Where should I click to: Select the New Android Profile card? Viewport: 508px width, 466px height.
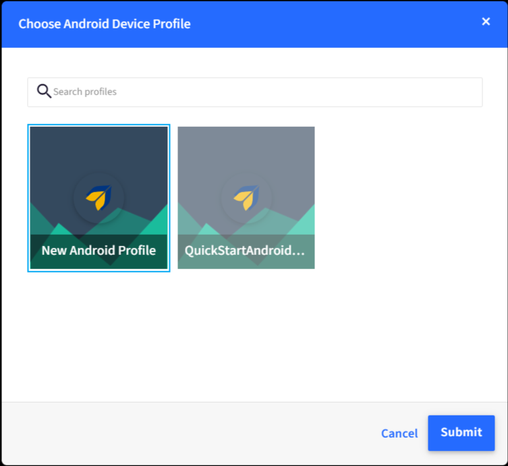point(98,198)
